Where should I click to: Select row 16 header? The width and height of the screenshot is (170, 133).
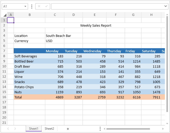[x=4, y=97]
